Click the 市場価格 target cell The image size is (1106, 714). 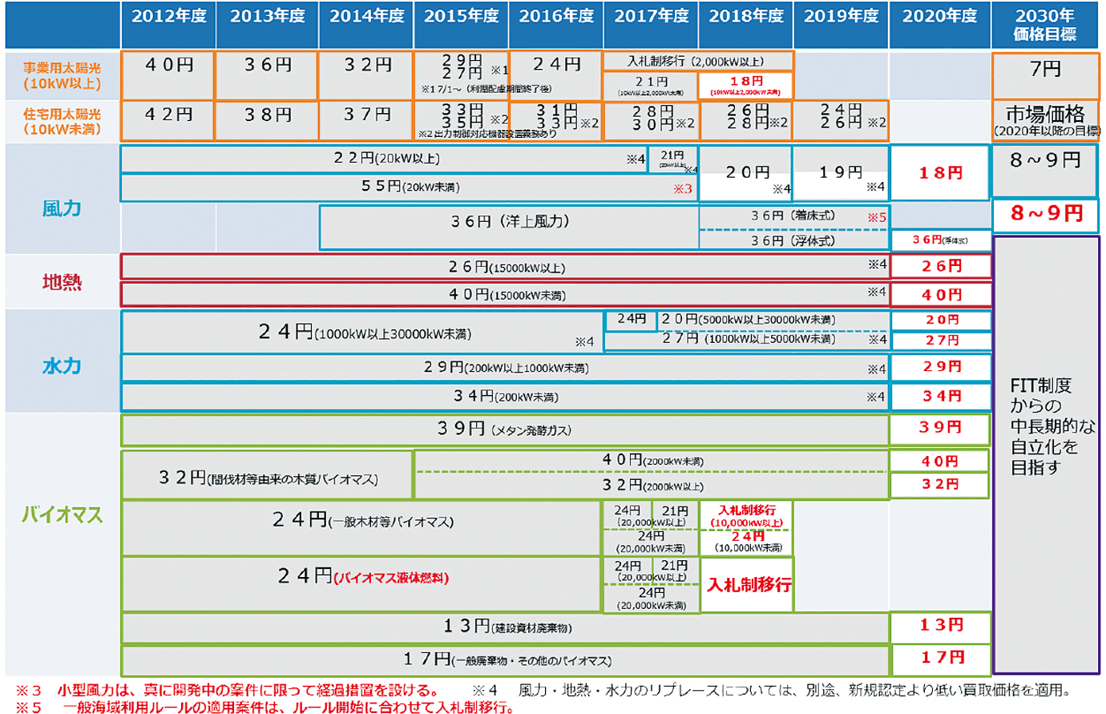[x=1045, y=121]
